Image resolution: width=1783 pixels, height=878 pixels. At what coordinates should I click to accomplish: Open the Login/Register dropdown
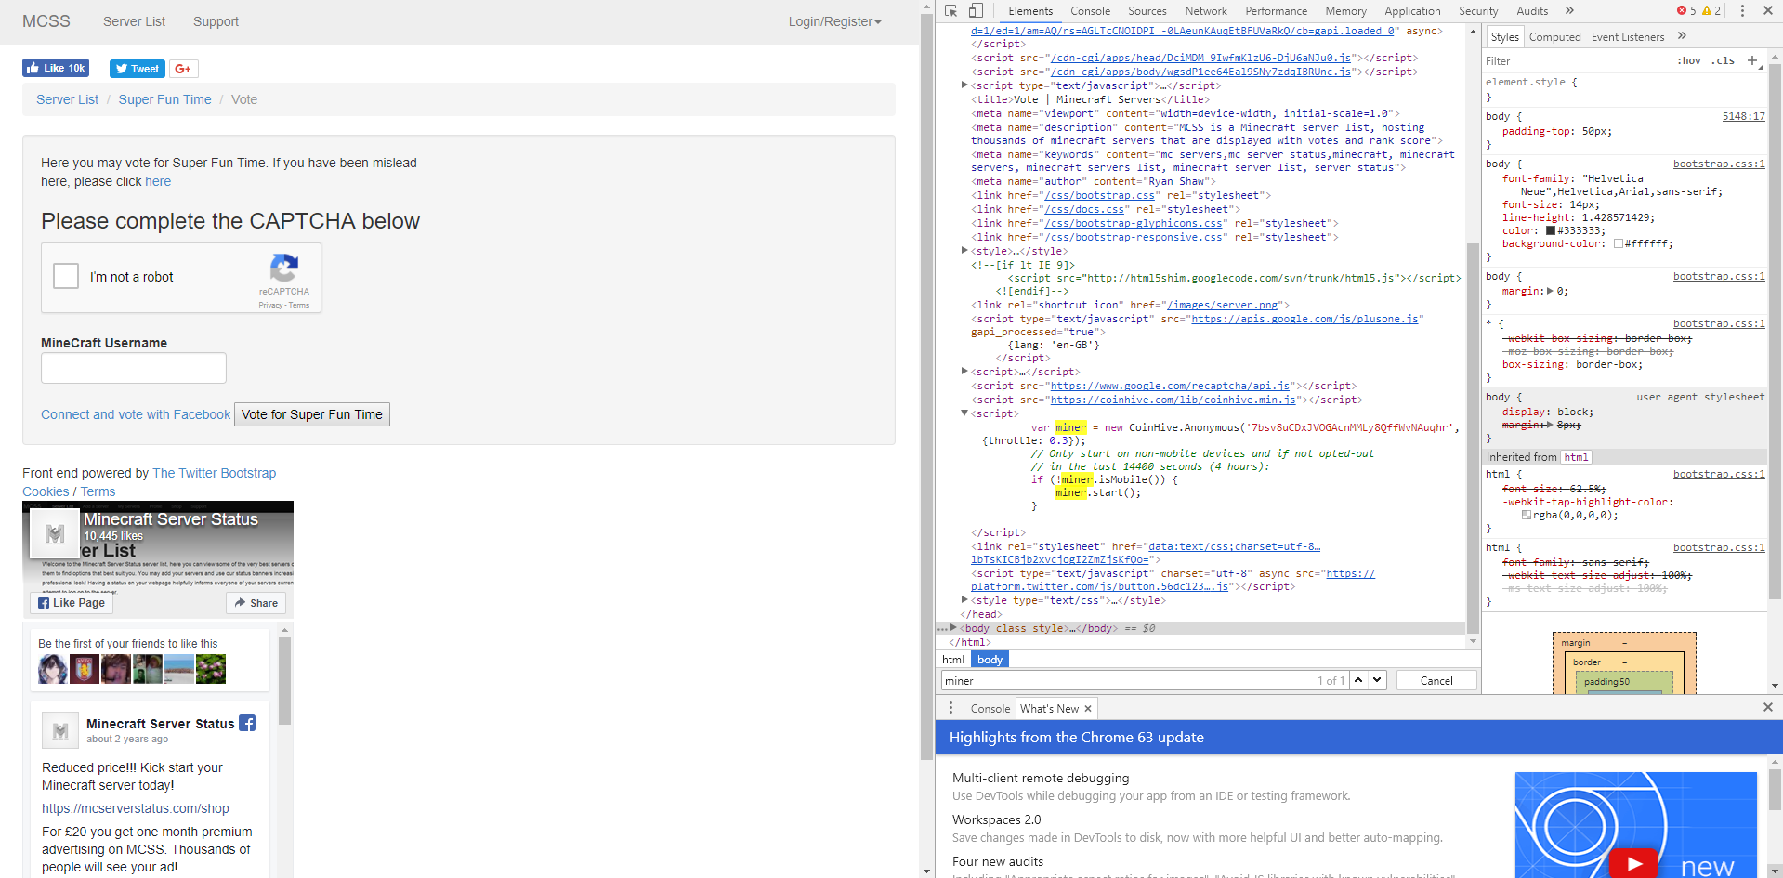click(x=834, y=21)
